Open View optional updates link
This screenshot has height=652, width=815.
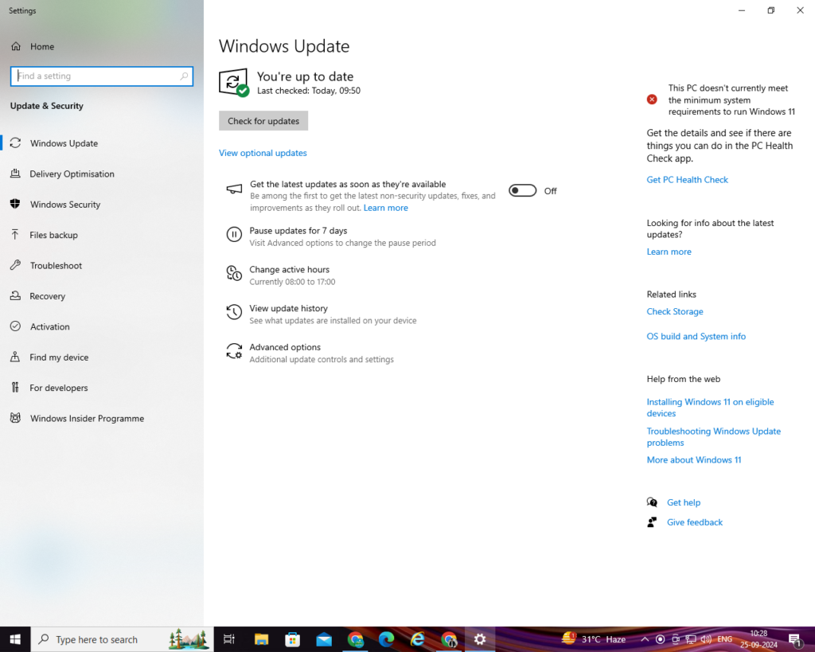[263, 153]
